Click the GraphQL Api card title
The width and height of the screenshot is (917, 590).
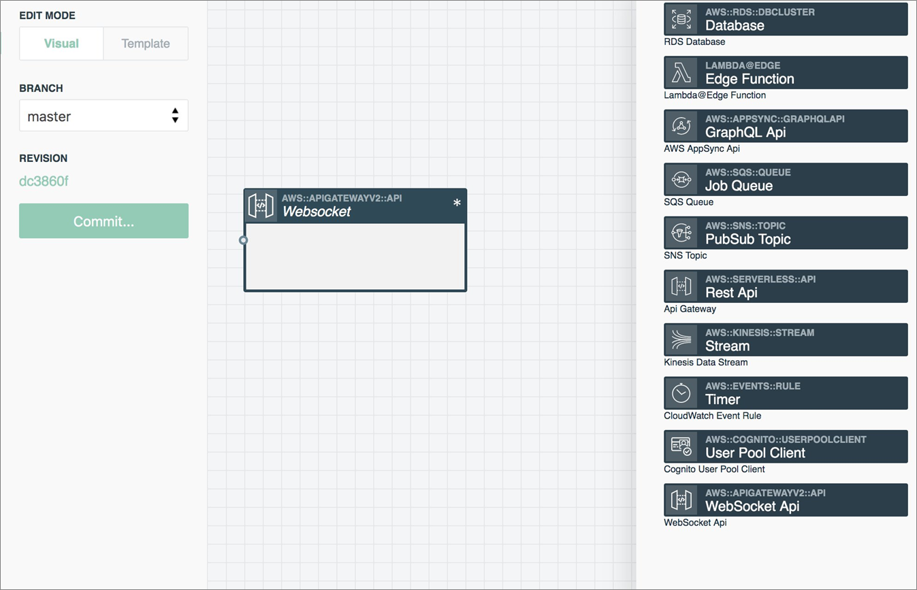click(x=745, y=132)
